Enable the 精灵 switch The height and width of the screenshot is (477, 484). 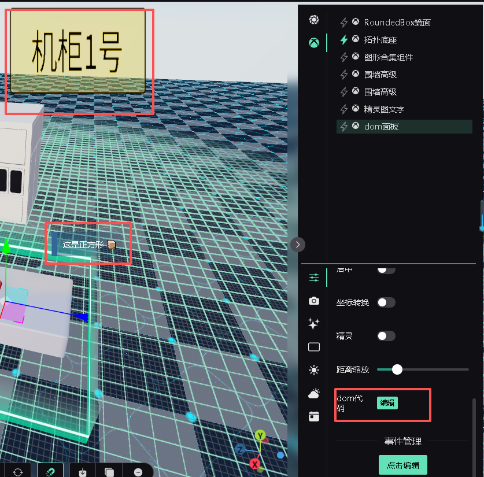coord(386,336)
